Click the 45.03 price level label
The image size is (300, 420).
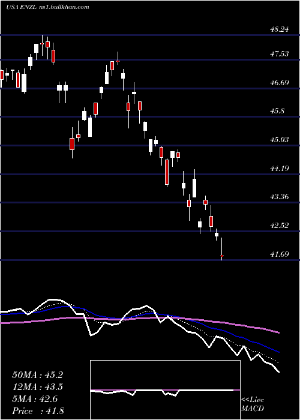[x=280, y=139]
